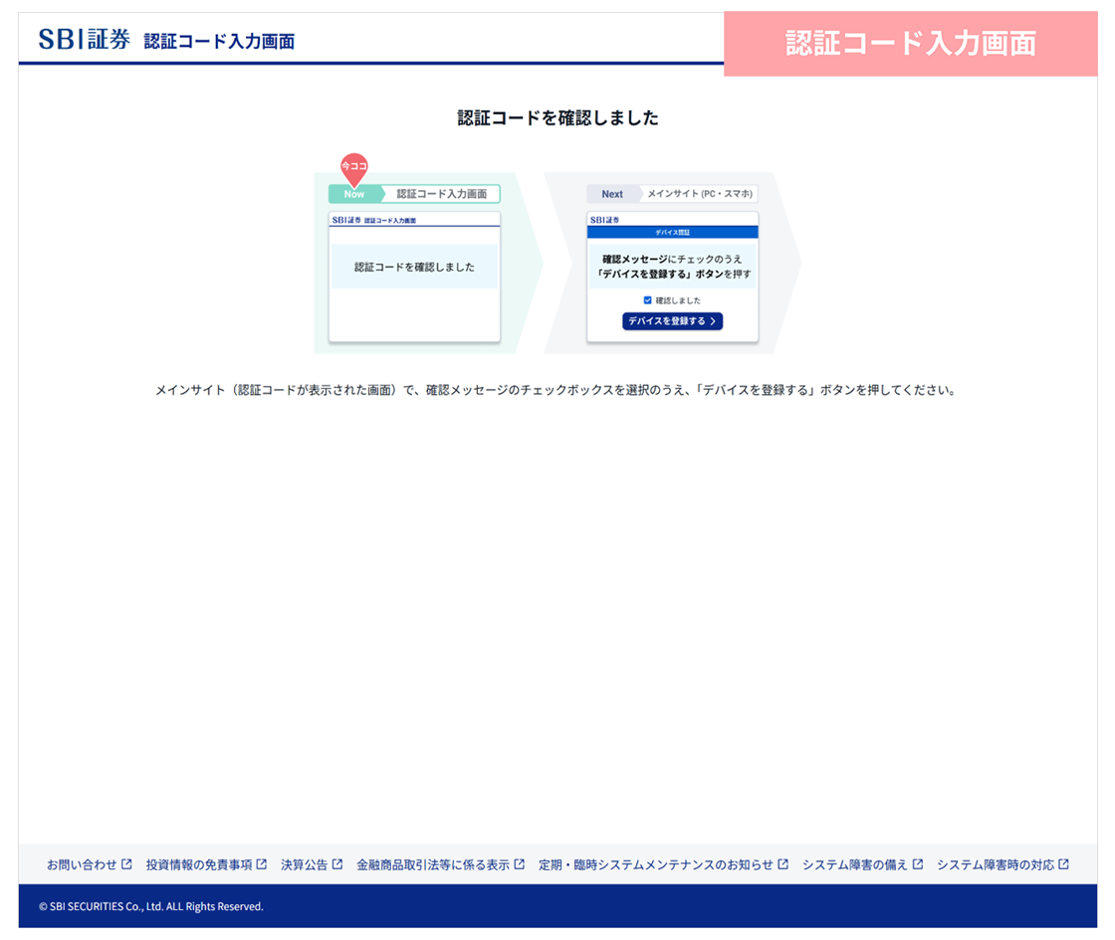Open the システム障害時の対応 footer link

click(x=995, y=864)
